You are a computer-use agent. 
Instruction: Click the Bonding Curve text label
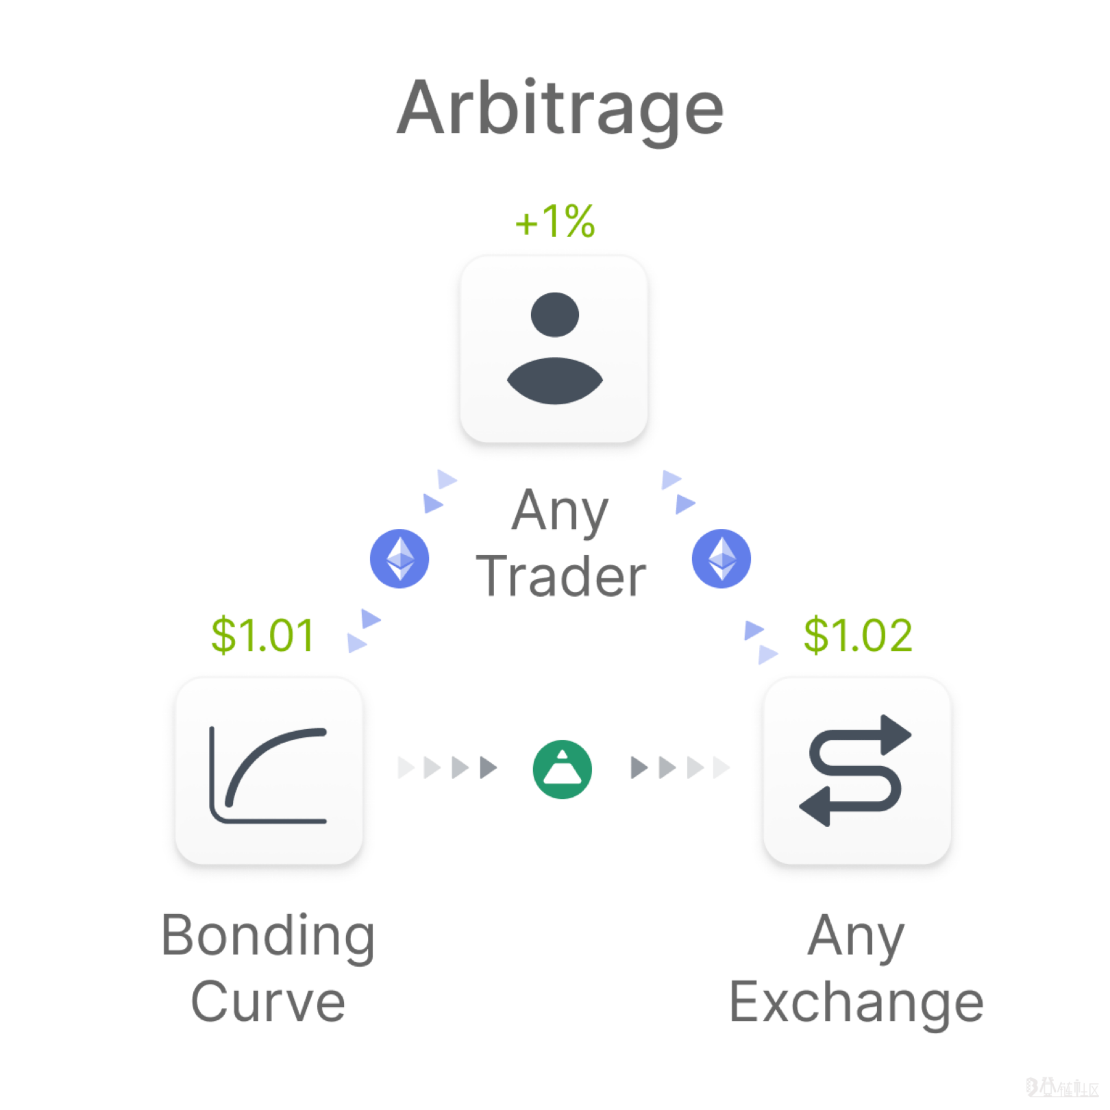click(268, 967)
